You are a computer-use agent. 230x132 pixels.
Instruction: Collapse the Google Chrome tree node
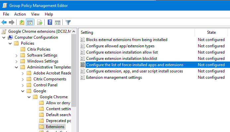(x=29, y=97)
